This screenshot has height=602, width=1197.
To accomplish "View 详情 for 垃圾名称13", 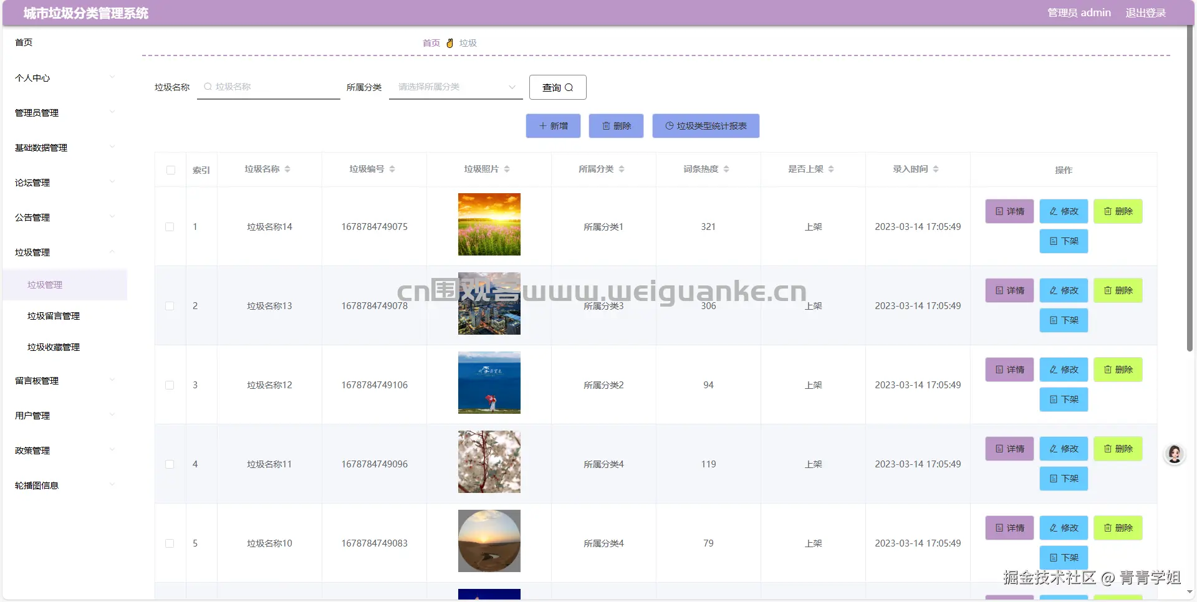I will 1009,290.
